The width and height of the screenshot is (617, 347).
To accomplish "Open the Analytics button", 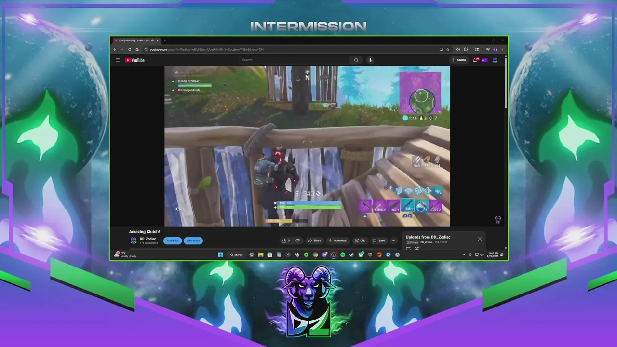I will coord(173,240).
